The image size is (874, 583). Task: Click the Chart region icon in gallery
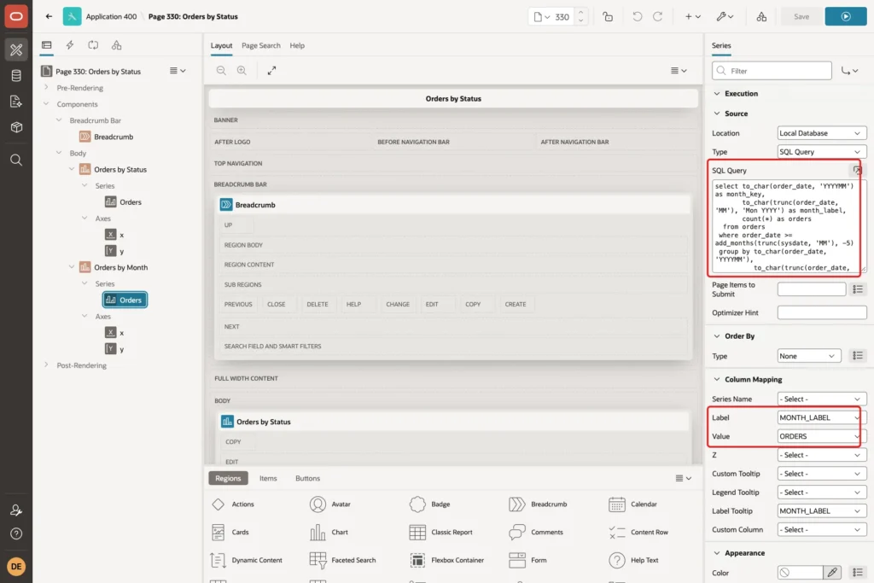coord(318,533)
